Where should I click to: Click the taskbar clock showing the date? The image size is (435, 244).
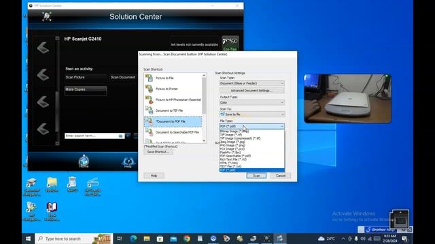point(389,239)
